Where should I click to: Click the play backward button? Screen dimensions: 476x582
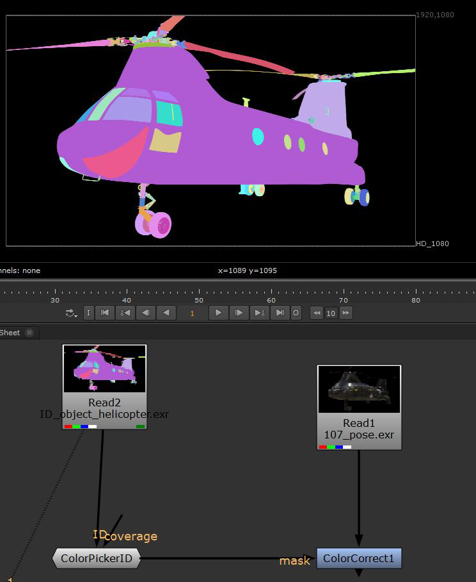166,313
